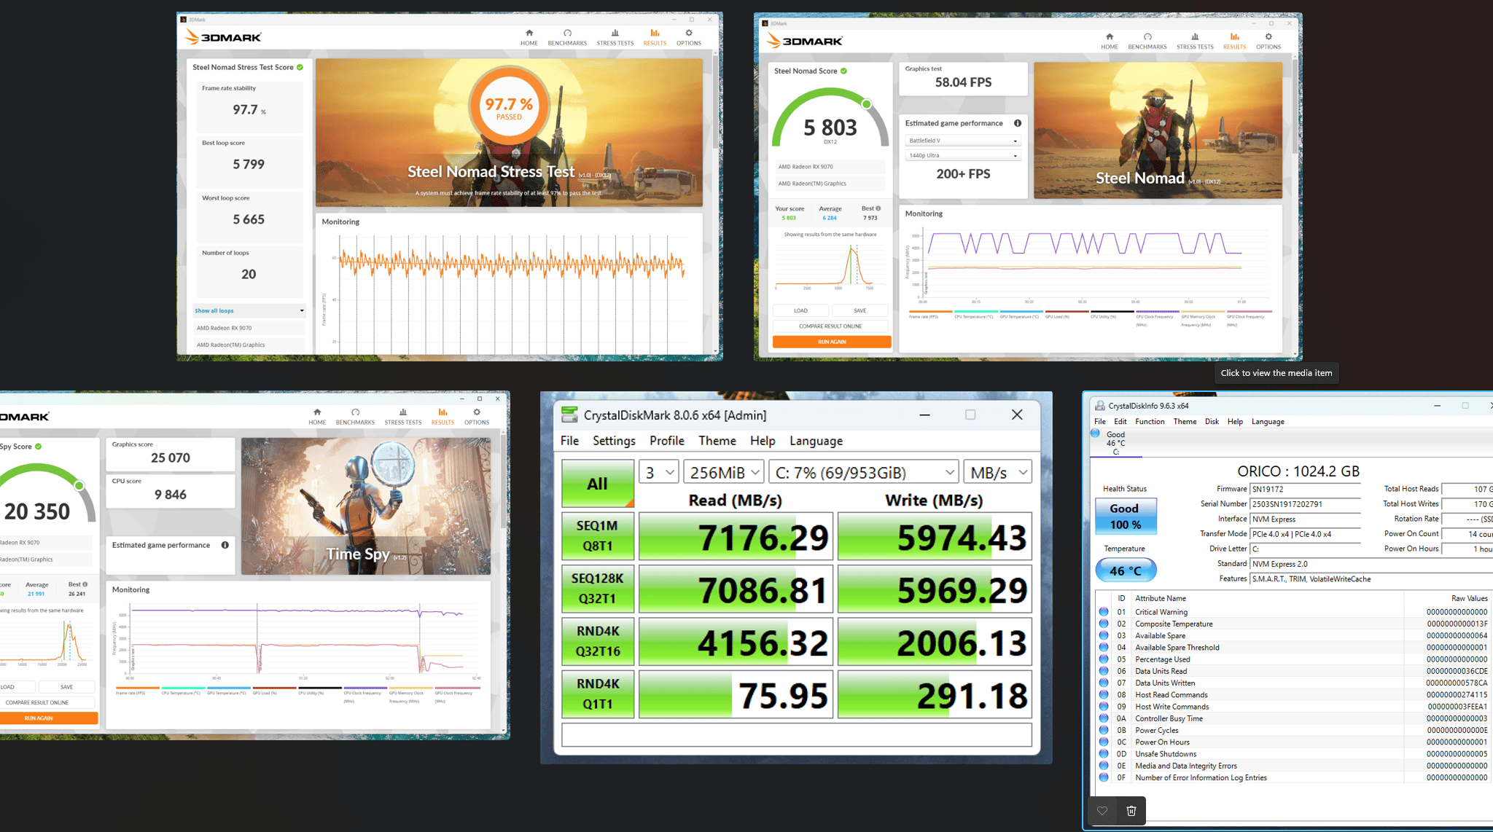Click COMPARE RESULT ONLINE in the Steel Nomad window
Viewport: 1493px width, 832px height.
click(x=830, y=326)
